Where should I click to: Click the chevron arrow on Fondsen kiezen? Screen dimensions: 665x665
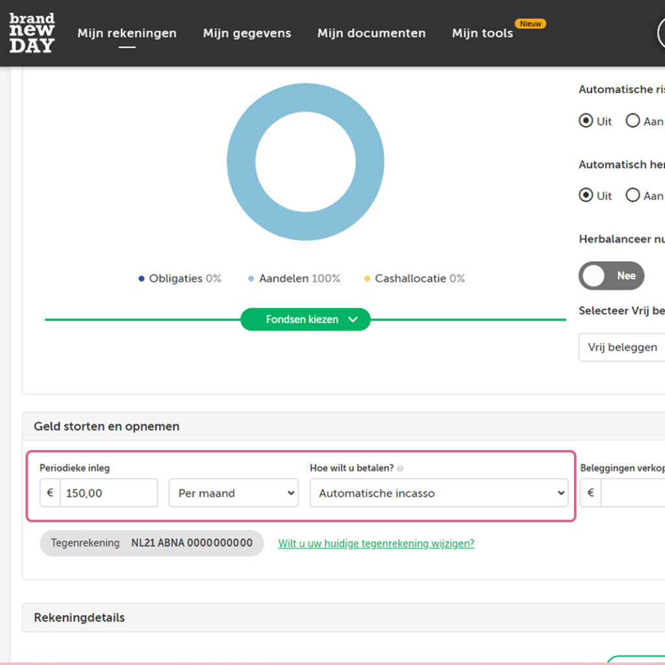pos(353,320)
